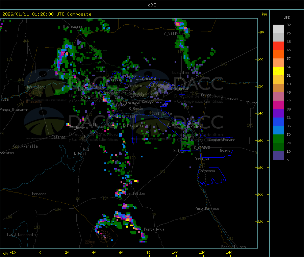Click the Nihuil map label

80,154
